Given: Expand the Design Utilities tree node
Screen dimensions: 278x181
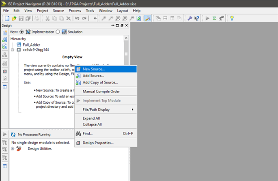Looking at the screenshot, I should 13,149.
